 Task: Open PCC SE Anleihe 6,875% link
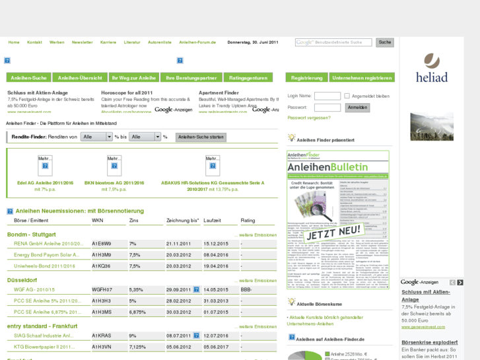tap(48, 312)
